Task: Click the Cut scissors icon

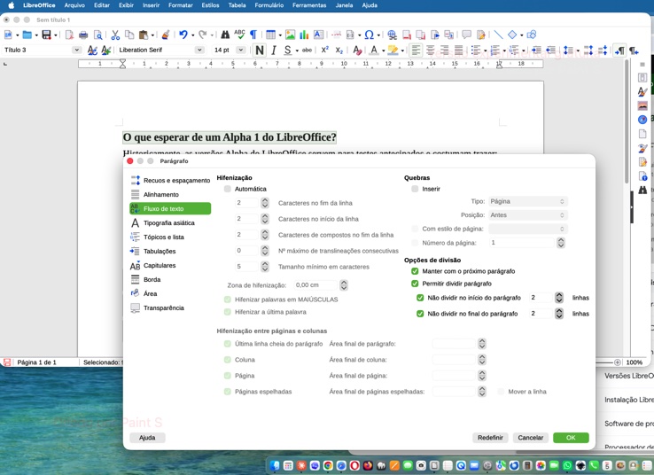Action: click(x=115, y=35)
